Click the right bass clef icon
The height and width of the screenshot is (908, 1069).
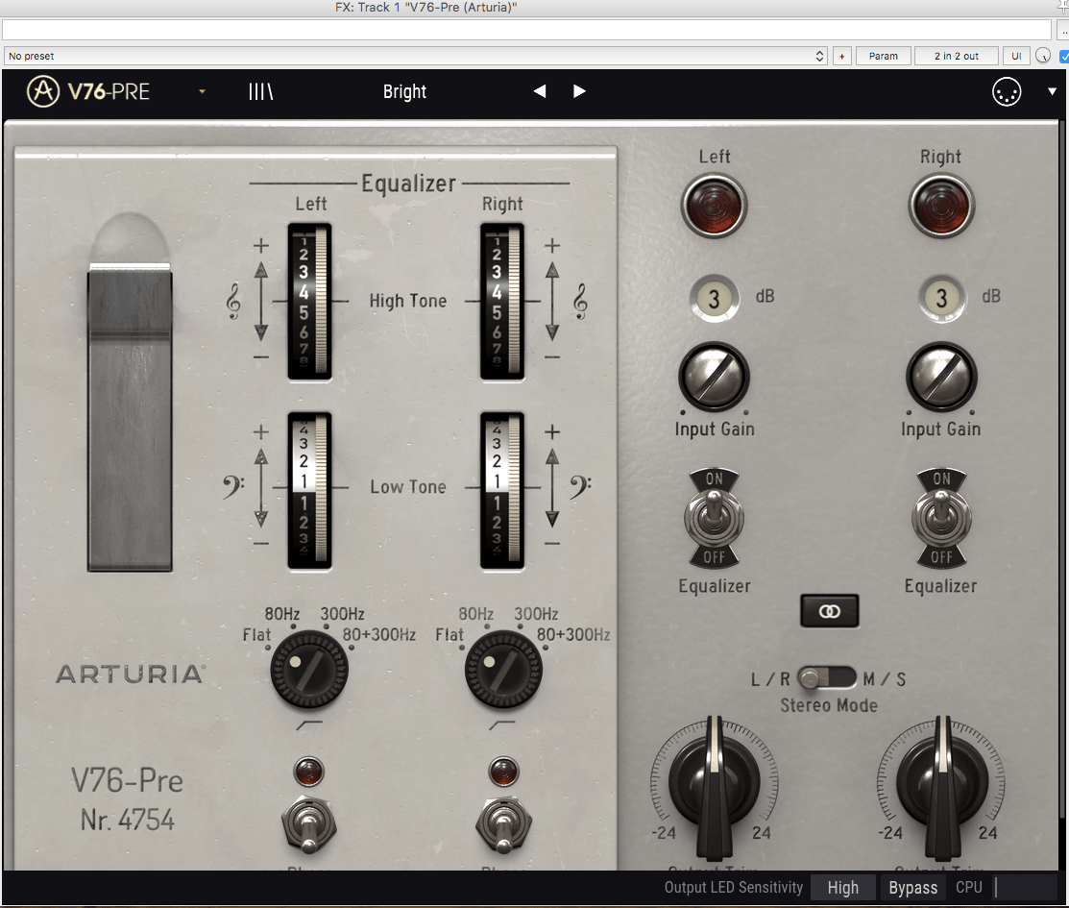pyautogui.click(x=580, y=486)
